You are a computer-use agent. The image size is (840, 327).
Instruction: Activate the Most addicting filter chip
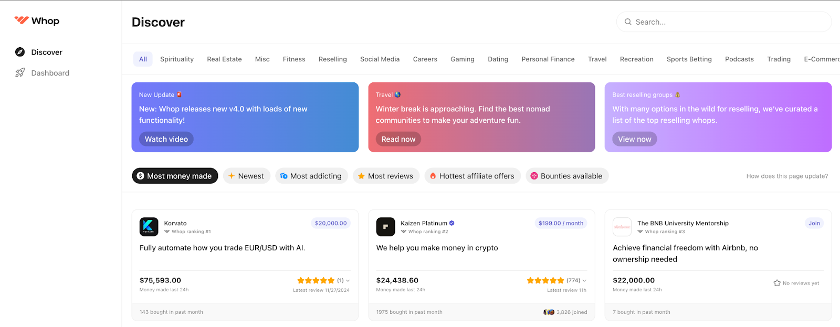coord(312,176)
